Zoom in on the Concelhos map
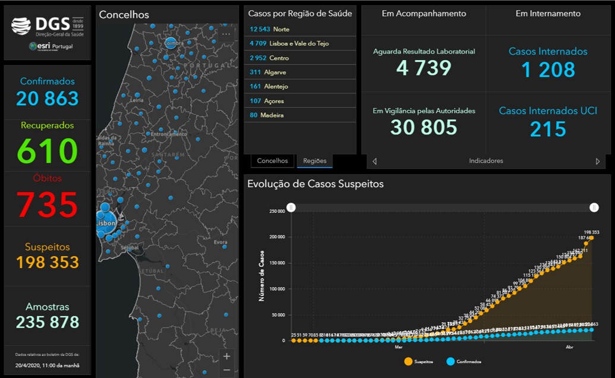Viewport: 615px width, 378px height. [x=226, y=356]
